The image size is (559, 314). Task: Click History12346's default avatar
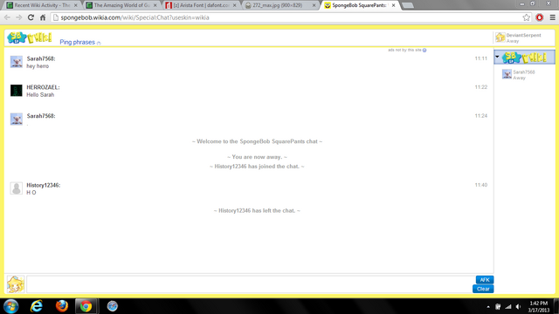[16, 188]
